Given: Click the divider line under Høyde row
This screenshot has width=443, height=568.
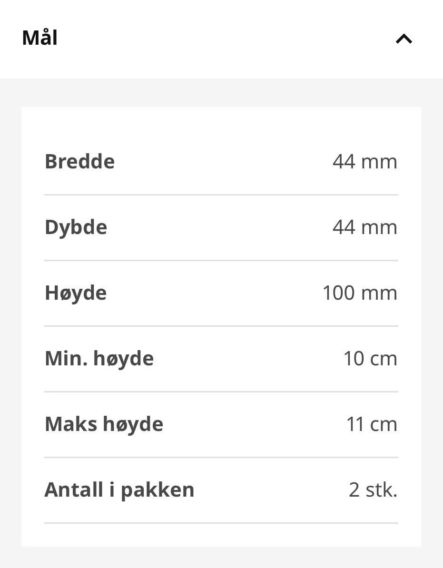Looking at the screenshot, I should tap(221, 326).
